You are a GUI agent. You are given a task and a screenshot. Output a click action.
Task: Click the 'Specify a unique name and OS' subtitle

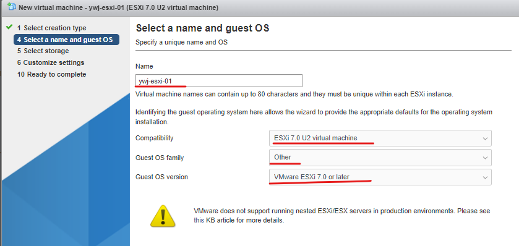pos(182,42)
